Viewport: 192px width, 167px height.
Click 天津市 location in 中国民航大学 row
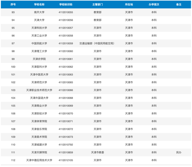(129, 43)
